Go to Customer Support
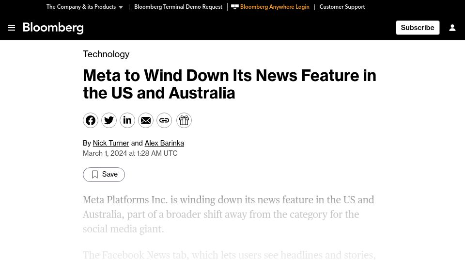Image resolution: width=465 pixels, height=262 pixels. click(x=342, y=7)
